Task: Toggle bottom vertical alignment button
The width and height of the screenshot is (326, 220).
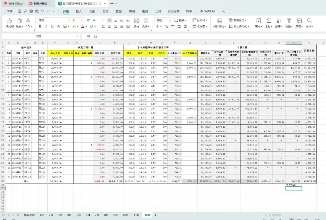Action: pyautogui.click(x=116, y=20)
